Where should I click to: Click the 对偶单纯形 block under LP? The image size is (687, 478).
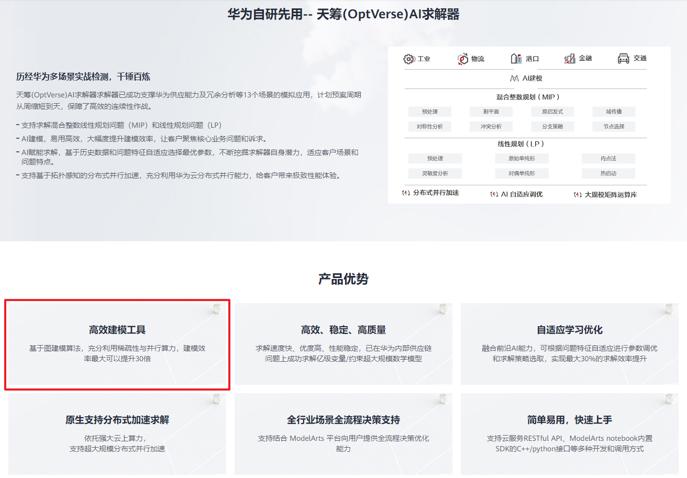[x=521, y=173]
